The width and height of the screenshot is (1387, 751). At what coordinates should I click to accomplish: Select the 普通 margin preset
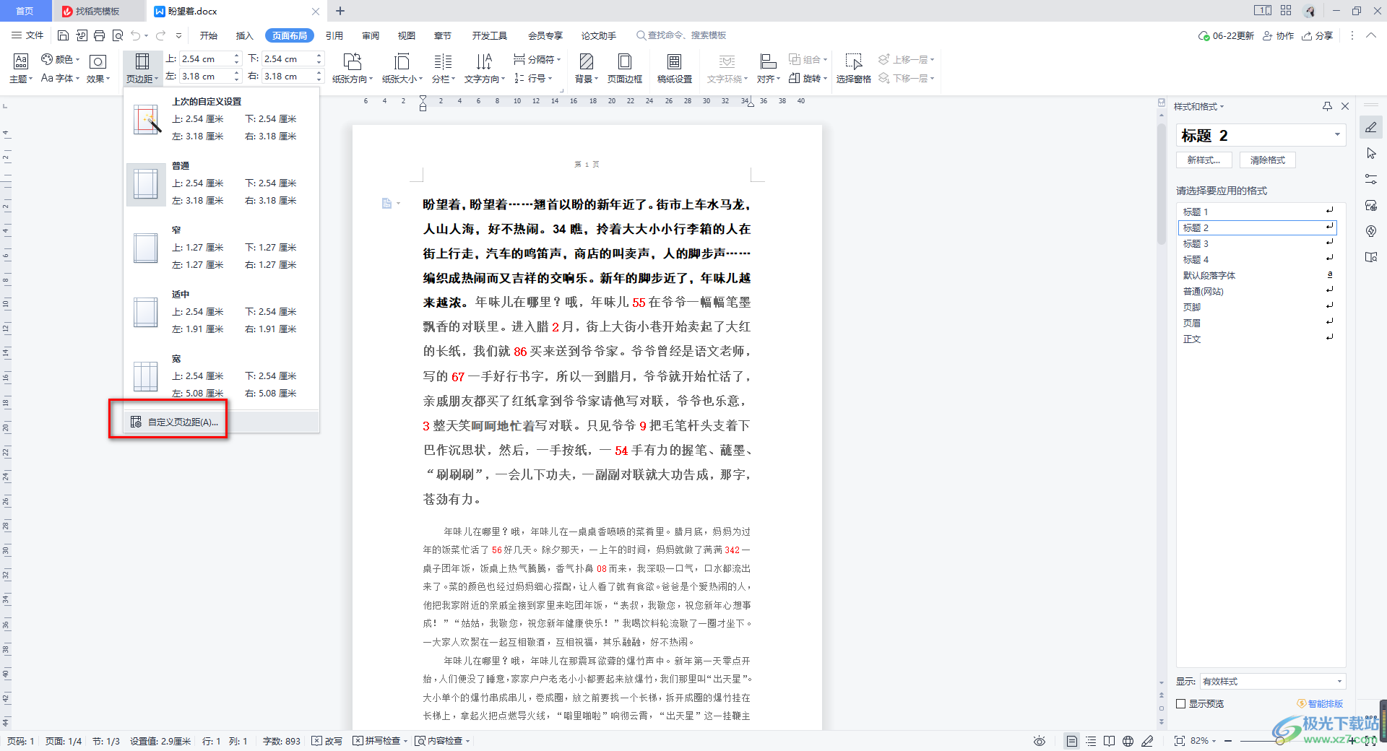221,185
